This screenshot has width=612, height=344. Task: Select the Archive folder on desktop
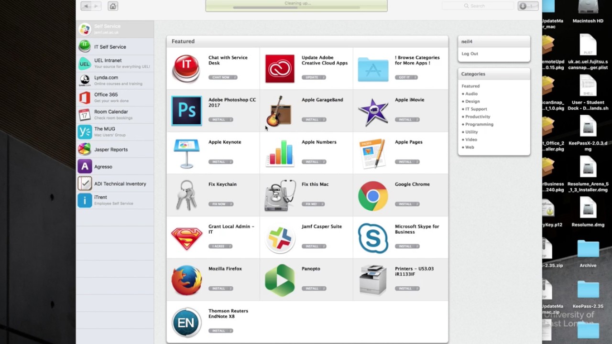(588, 254)
